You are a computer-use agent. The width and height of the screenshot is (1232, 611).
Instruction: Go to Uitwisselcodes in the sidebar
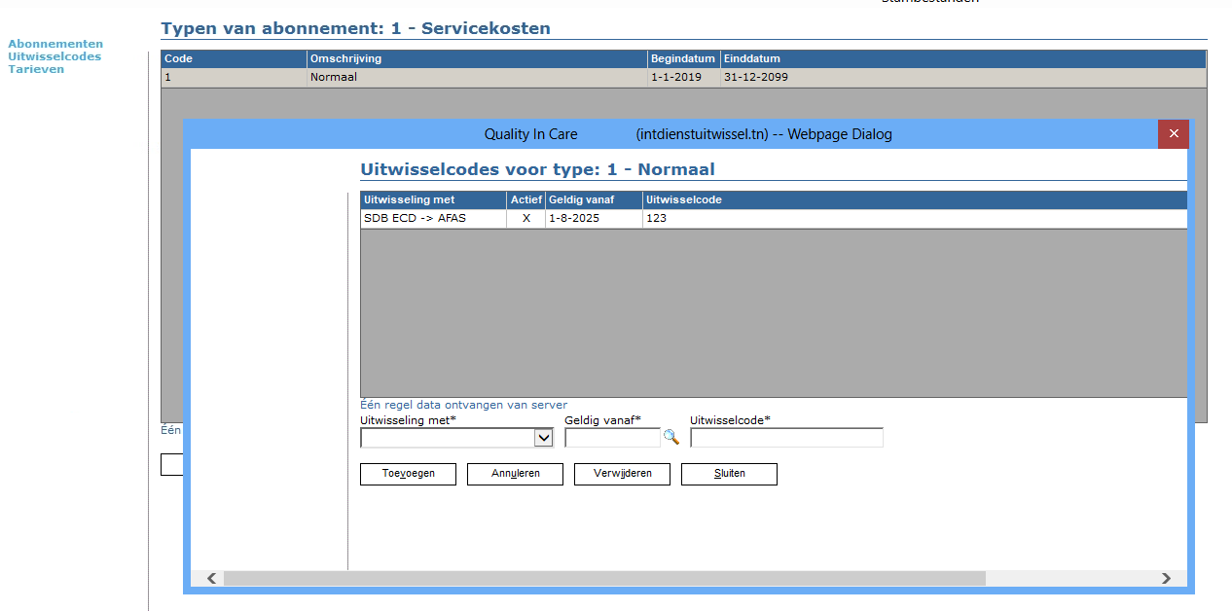click(54, 56)
